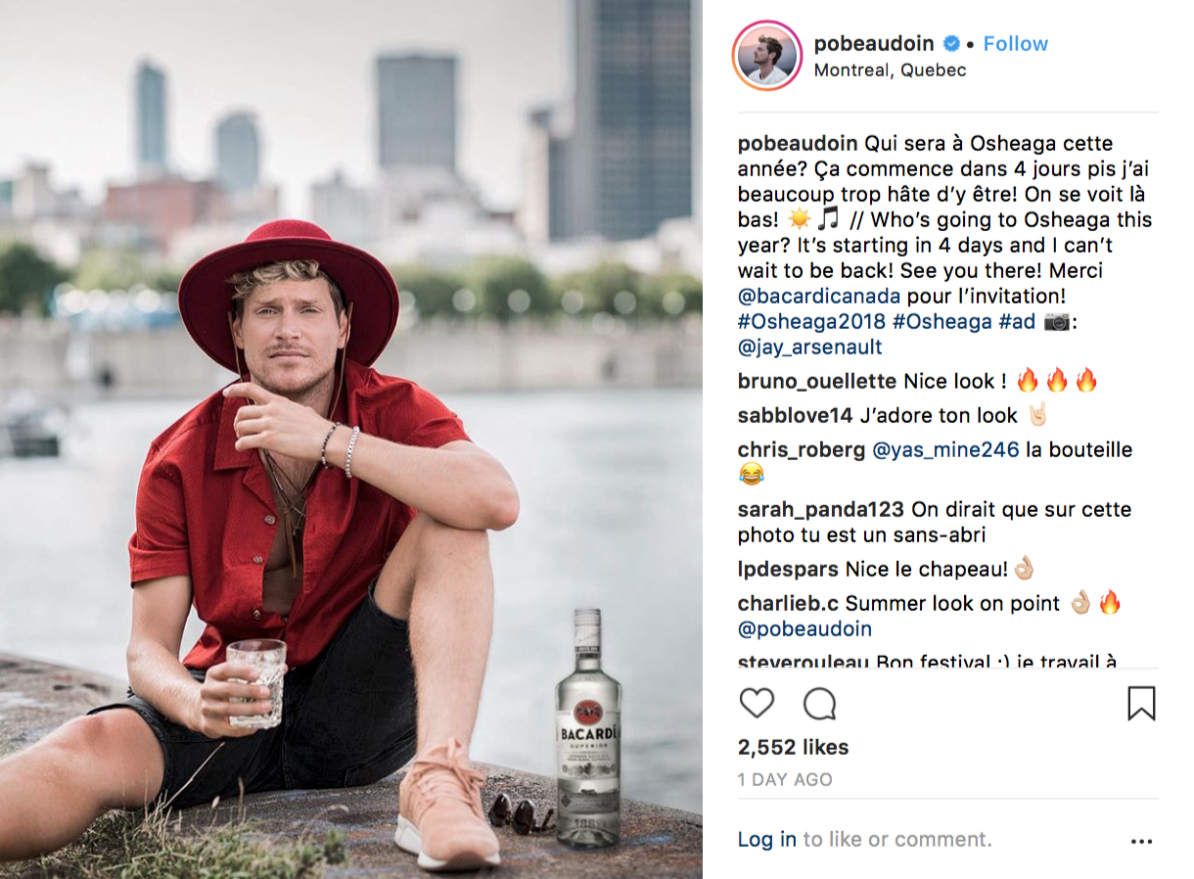Click the blue verified badge
1194x879 pixels.
[x=950, y=44]
